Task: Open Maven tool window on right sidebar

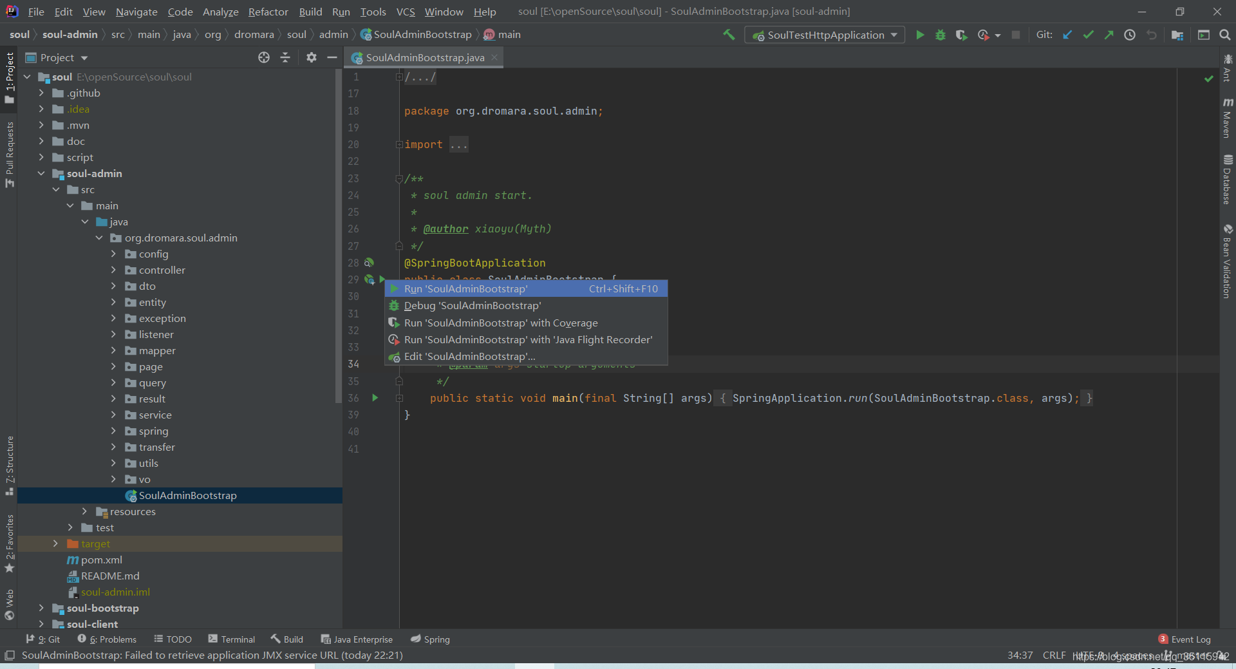Action: click(1228, 118)
